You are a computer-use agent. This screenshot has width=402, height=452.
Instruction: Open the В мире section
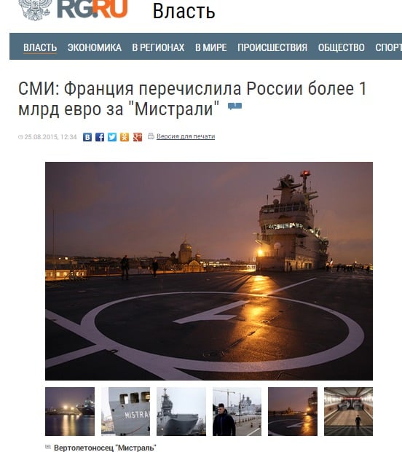click(x=210, y=47)
